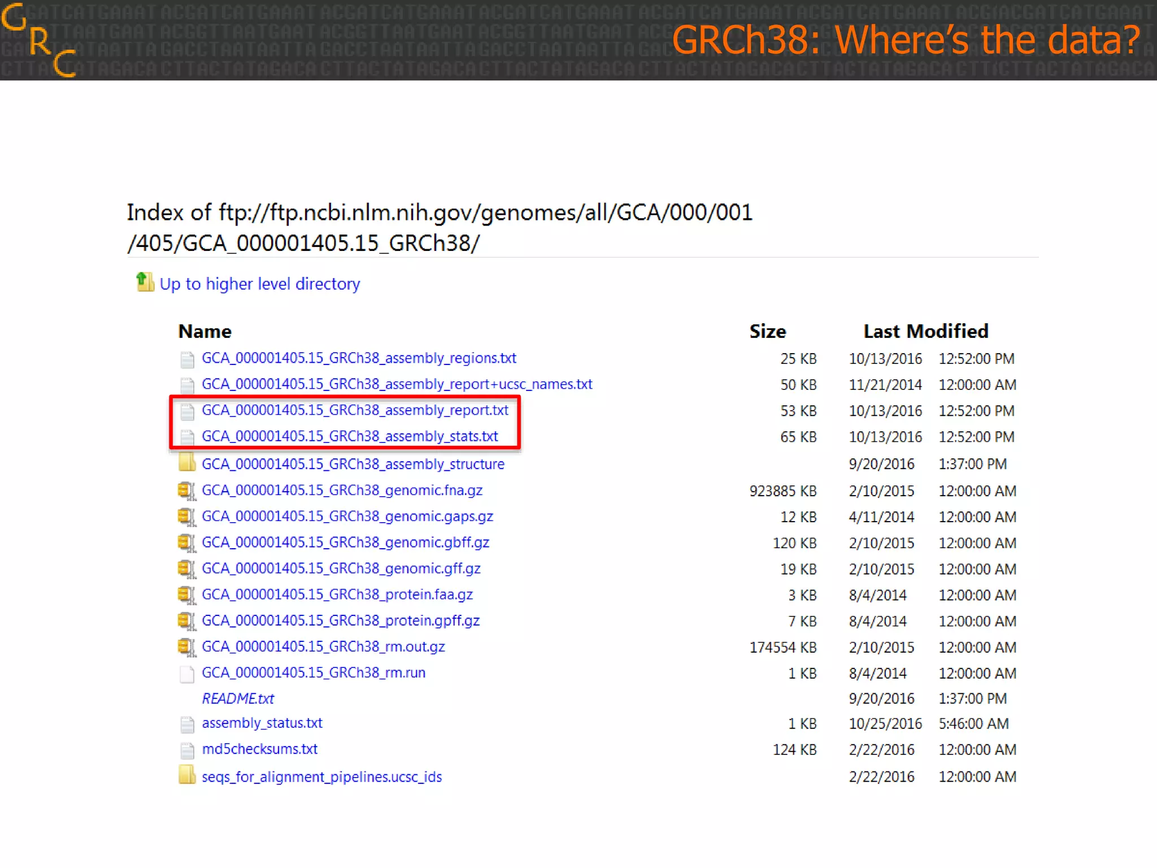
Task: Click file icon for md5checksums.txt
Action: [x=187, y=750]
